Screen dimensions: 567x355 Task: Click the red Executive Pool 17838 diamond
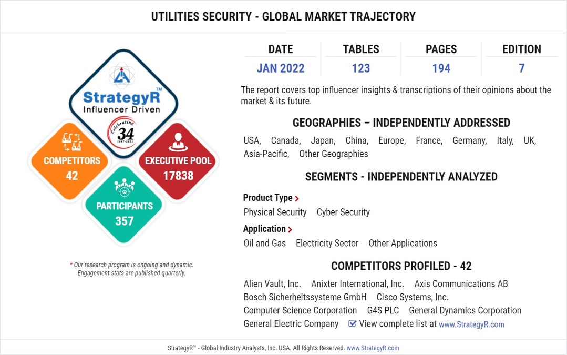point(178,161)
